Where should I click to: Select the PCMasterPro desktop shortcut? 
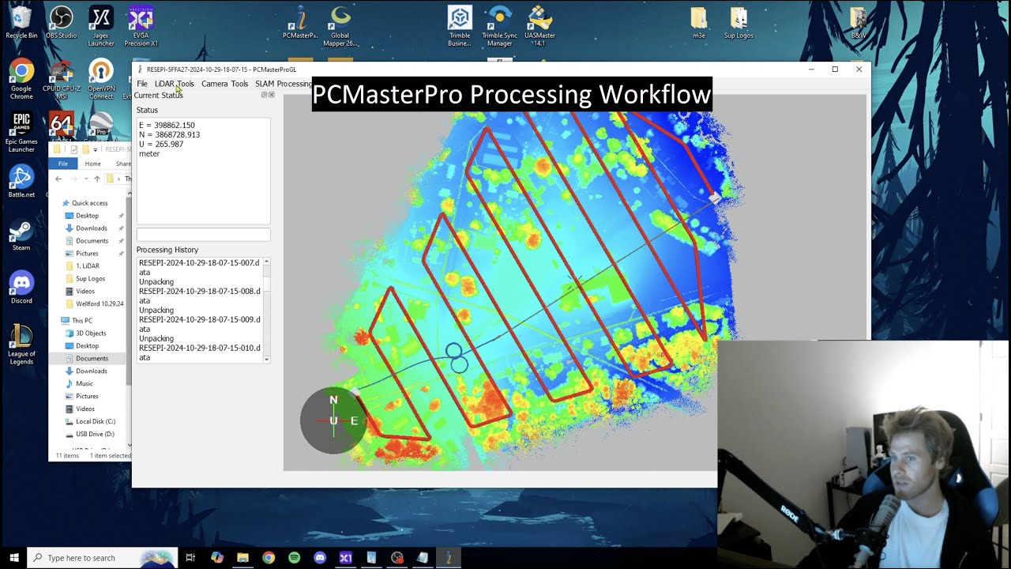[300, 23]
